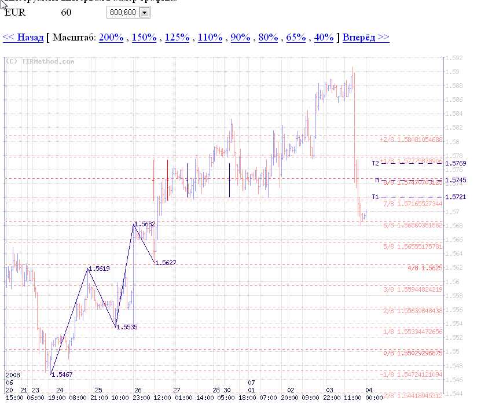Choose the 125% scale link
Viewport: 481px width, 404px height.
pos(177,38)
